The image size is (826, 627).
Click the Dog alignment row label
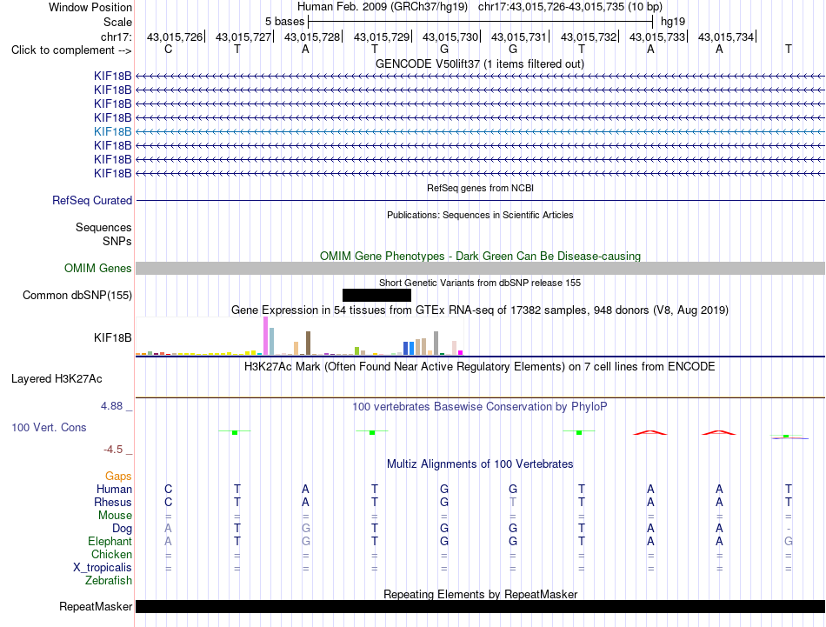[x=122, y=529]
